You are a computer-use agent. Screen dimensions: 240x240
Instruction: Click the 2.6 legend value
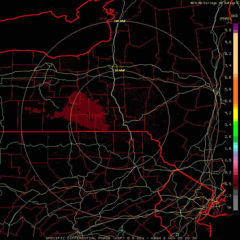click(x=228, y=137)
